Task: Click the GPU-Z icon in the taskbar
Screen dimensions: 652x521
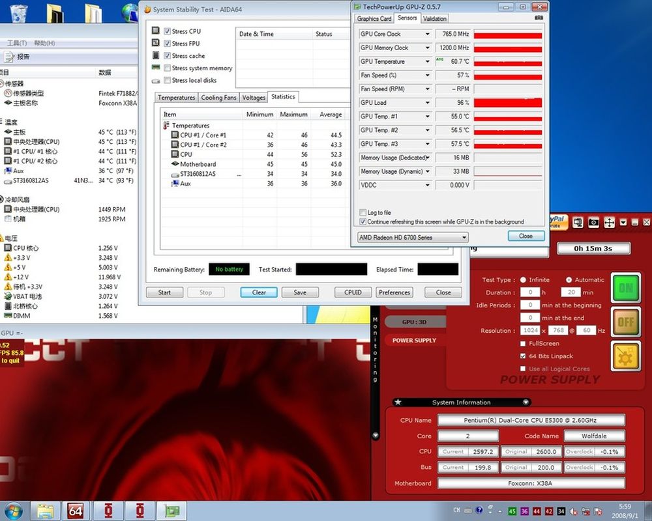Action: click(172, 511)
